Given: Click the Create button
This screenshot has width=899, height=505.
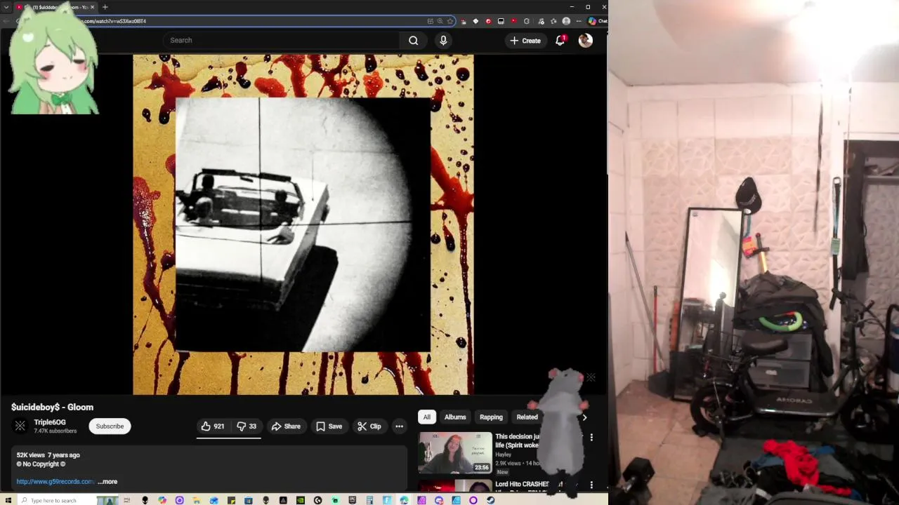Looking at the screenshot, I should (525, 40).
